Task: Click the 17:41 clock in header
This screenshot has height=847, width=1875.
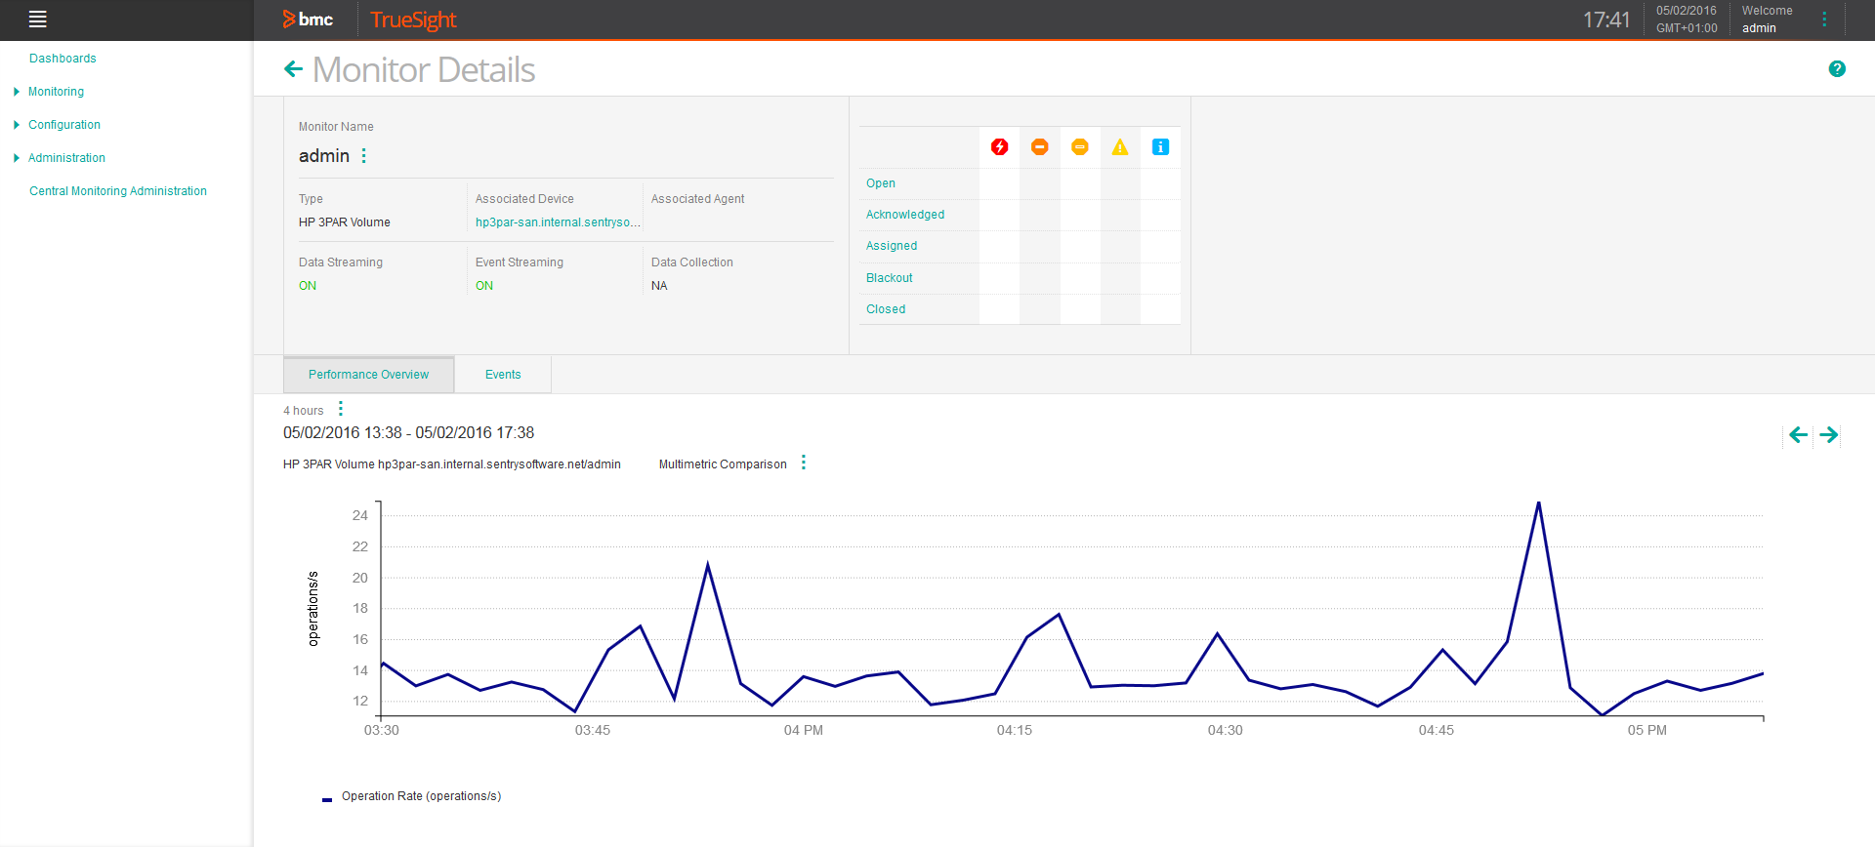Action: (1606, 20)
